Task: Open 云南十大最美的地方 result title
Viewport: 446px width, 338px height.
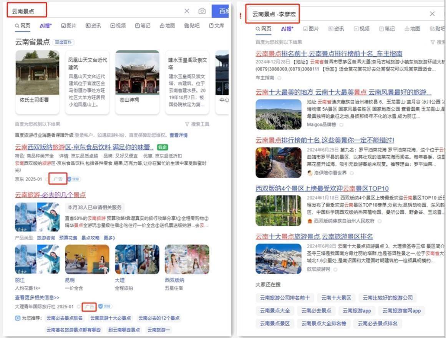Action: pyautogui.click(x=343, y=92)
